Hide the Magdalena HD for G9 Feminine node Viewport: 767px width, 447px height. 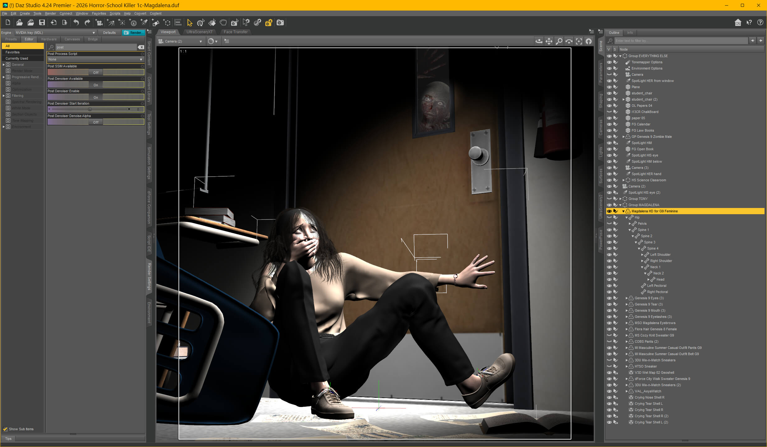[x=609, y=211]
